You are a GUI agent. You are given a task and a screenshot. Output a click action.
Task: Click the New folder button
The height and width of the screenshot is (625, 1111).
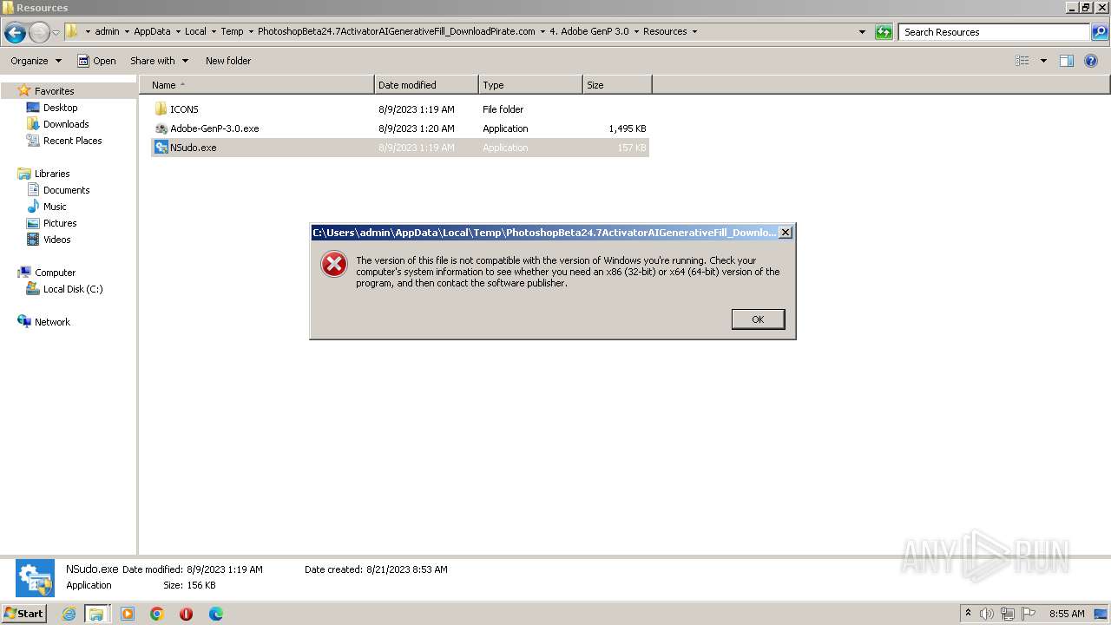pos(228,61)
